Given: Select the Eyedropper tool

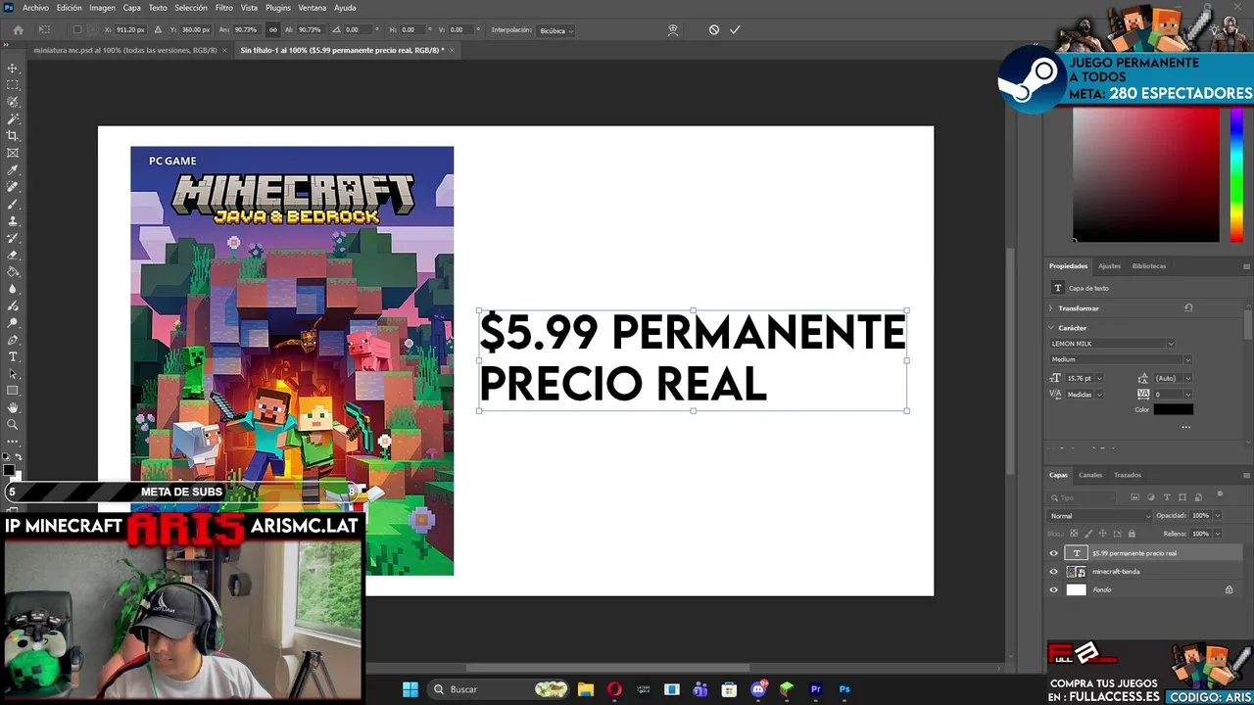Looking at the screenshot, I should click(x=13, y=169).
